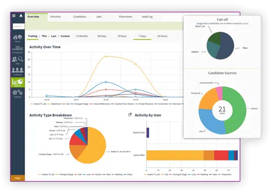Click the export icon beside Activity by User
Screen dimensions: 271x193
coord(130,115)
